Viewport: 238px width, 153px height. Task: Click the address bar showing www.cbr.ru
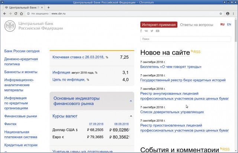click(x=122, y=14)
